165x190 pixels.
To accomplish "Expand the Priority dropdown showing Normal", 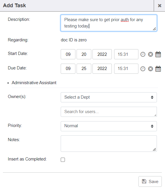I will [109, 126].
